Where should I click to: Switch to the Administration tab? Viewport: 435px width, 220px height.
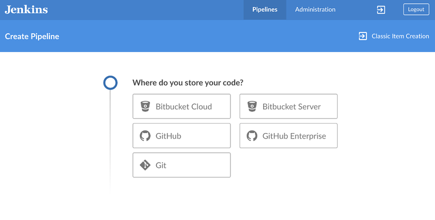[x=315, y=10]
